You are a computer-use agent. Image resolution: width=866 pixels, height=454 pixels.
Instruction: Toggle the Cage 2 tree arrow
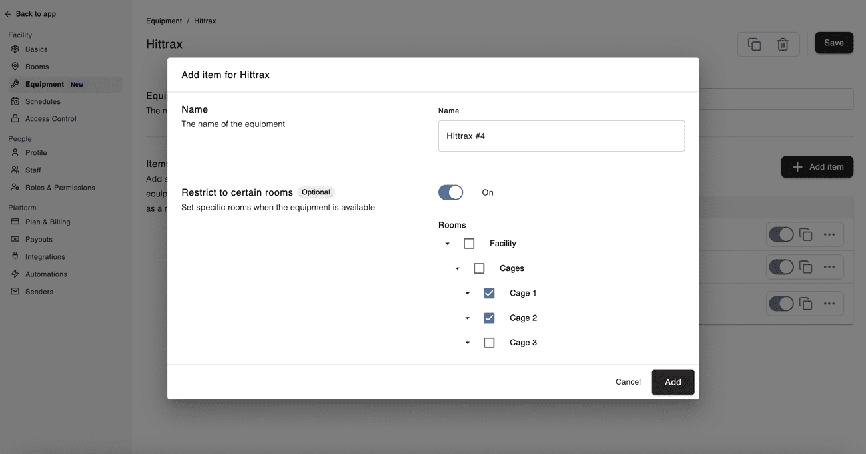[x=467, y=318]
